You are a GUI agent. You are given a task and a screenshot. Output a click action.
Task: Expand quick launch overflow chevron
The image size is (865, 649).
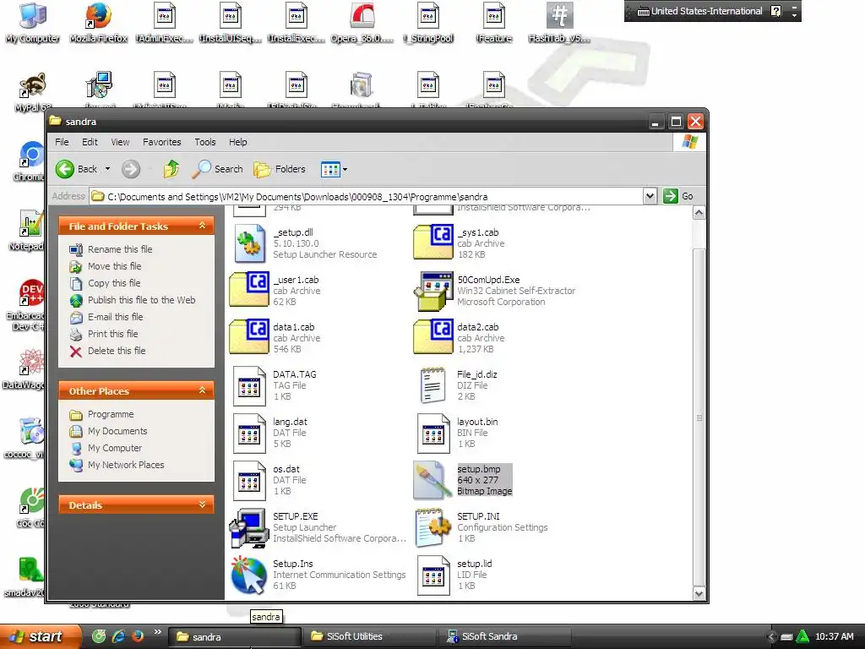(158, 632)
